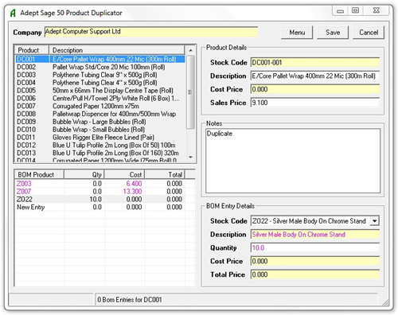The width and height of the screenshot is (398, 315).
Task: Click the BOM Qty column header
Action: (x=84, y=175)
